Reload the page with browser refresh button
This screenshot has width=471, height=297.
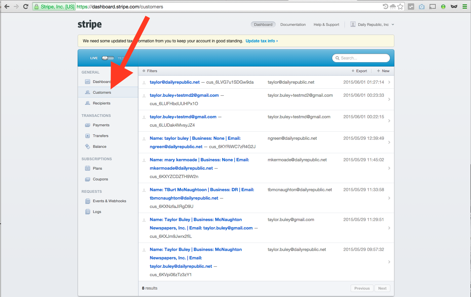(x=26, y=7)
